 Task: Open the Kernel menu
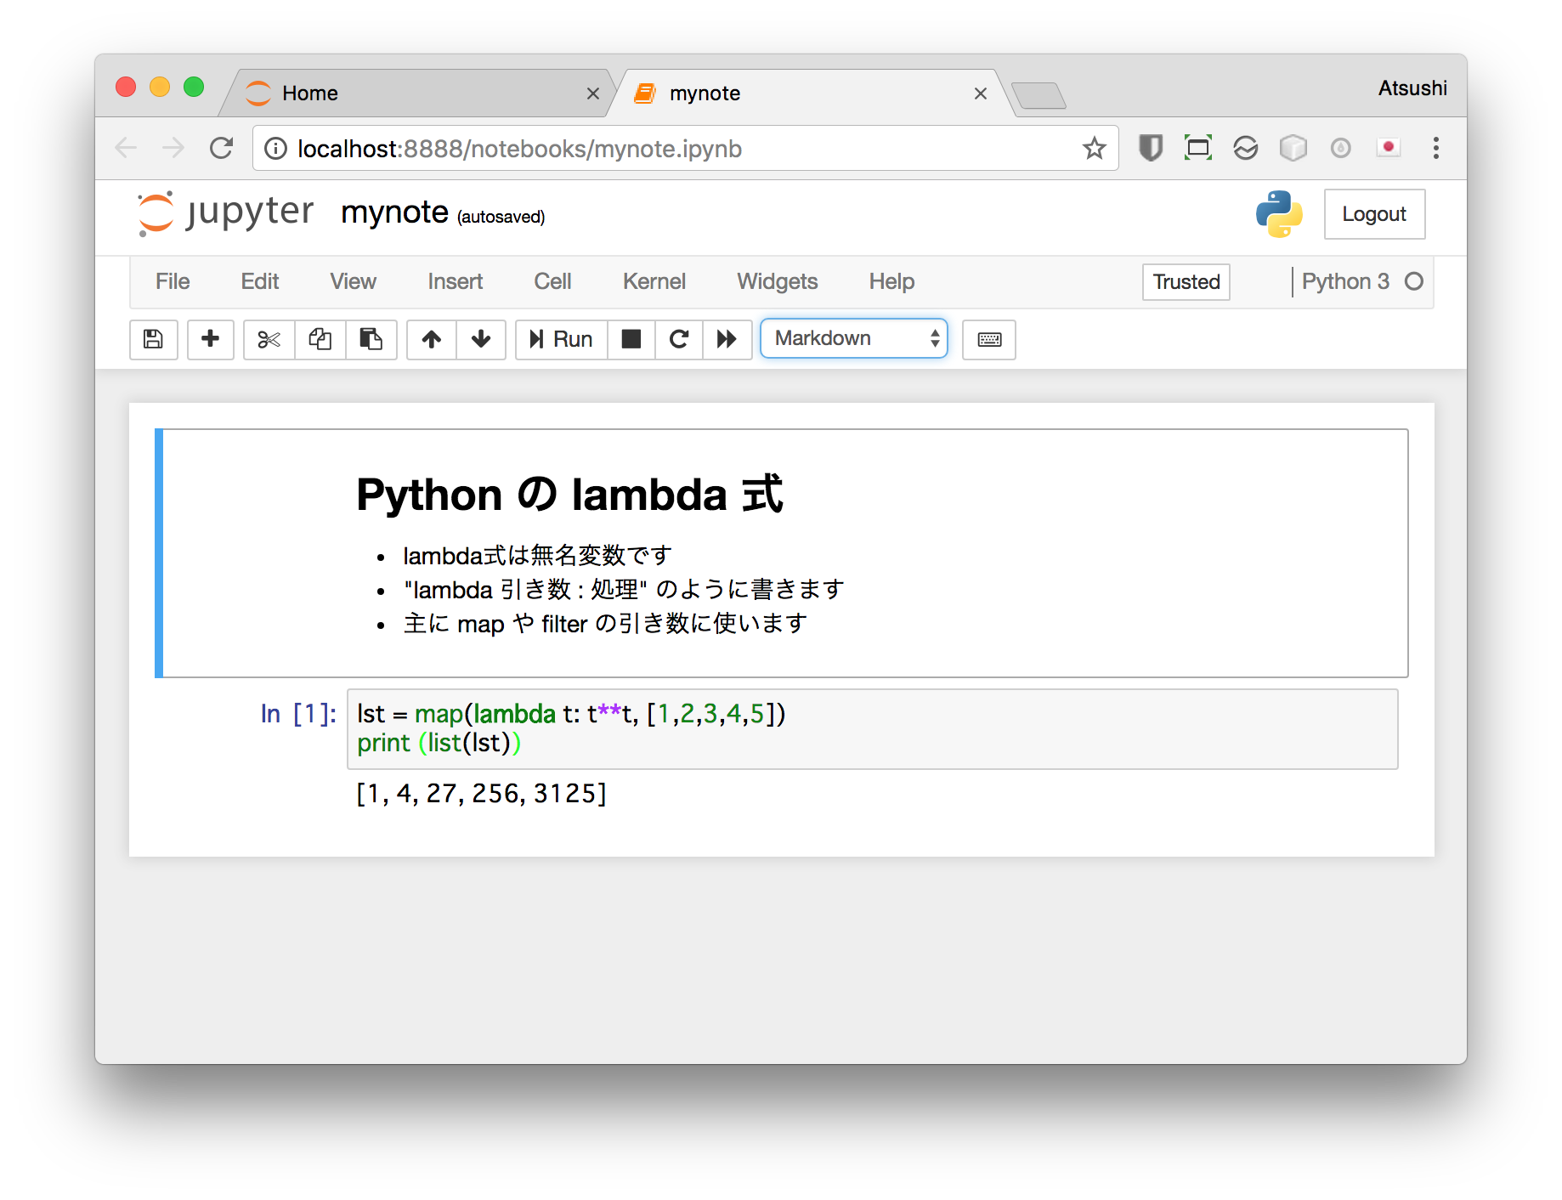click(x=654, y=281)
